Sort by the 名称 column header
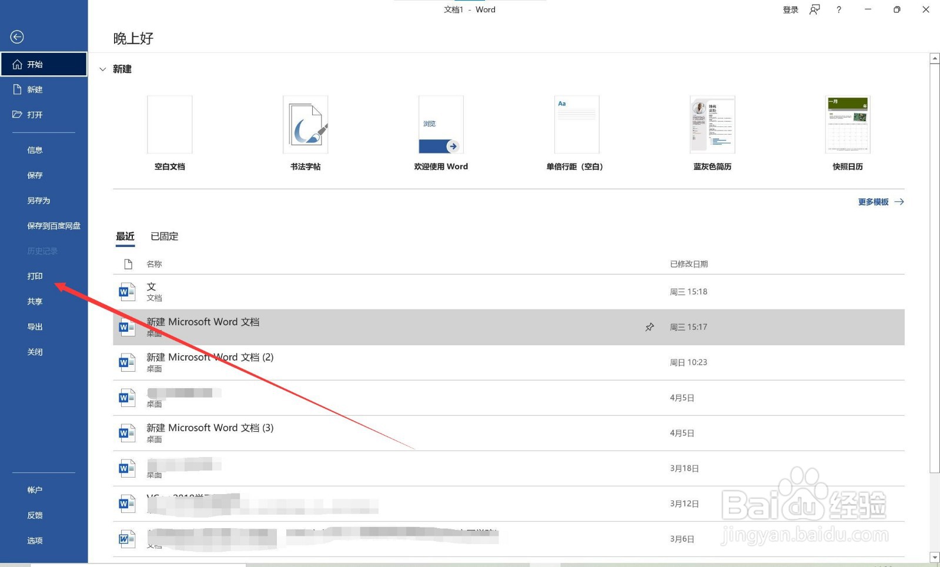The width and height of the screenshot is (940, 567). pos(154,264)
